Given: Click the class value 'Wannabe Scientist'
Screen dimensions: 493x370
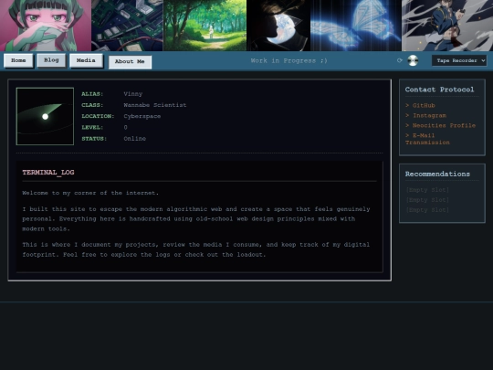Looking at the screenshot, I should (154, 105).
